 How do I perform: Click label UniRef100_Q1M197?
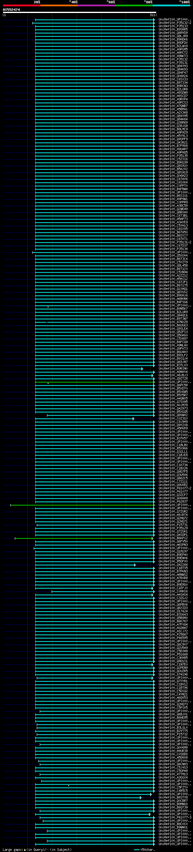173,551
